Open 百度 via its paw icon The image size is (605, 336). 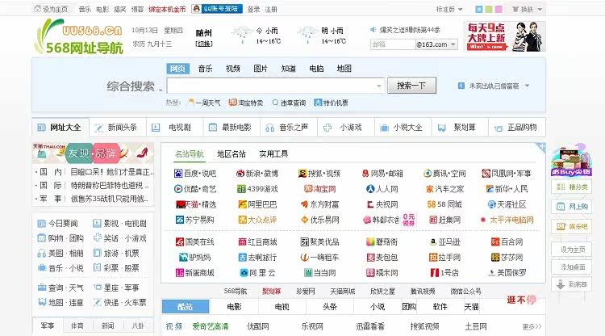tap(179, 173)
